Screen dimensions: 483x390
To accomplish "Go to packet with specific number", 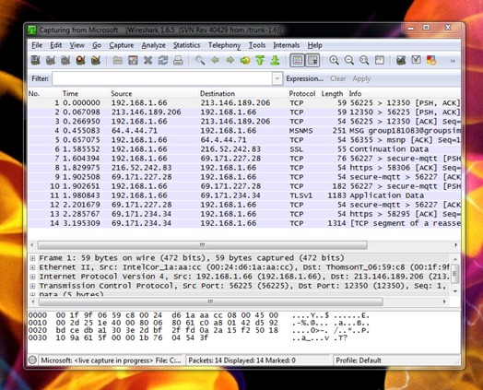I will pos(245,60).
